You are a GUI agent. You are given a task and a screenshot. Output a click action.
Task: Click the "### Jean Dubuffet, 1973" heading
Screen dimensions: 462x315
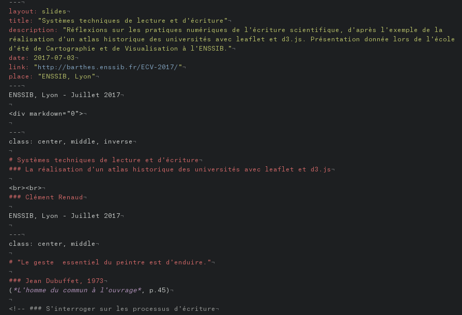(56, 281)
